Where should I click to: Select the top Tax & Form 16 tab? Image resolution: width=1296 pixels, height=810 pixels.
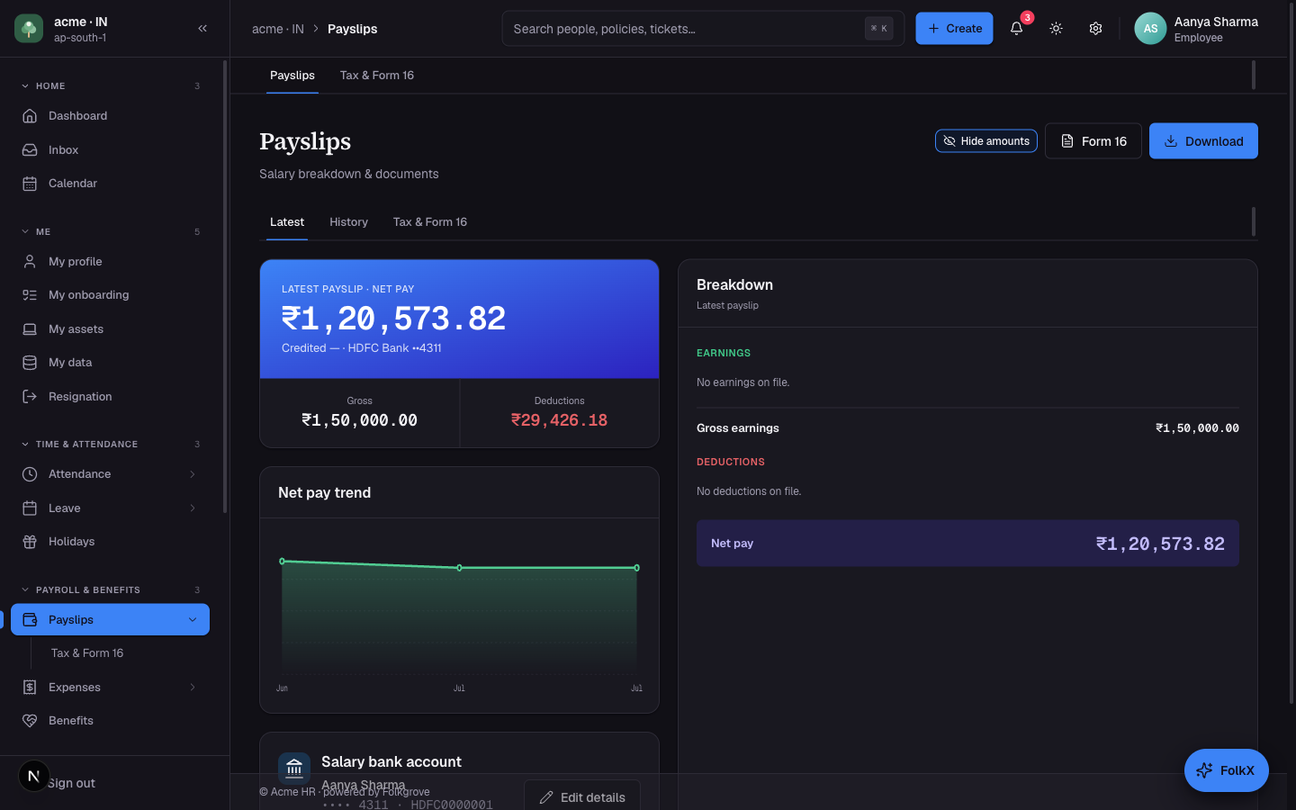pyautogui.click(x=377, y=76)
